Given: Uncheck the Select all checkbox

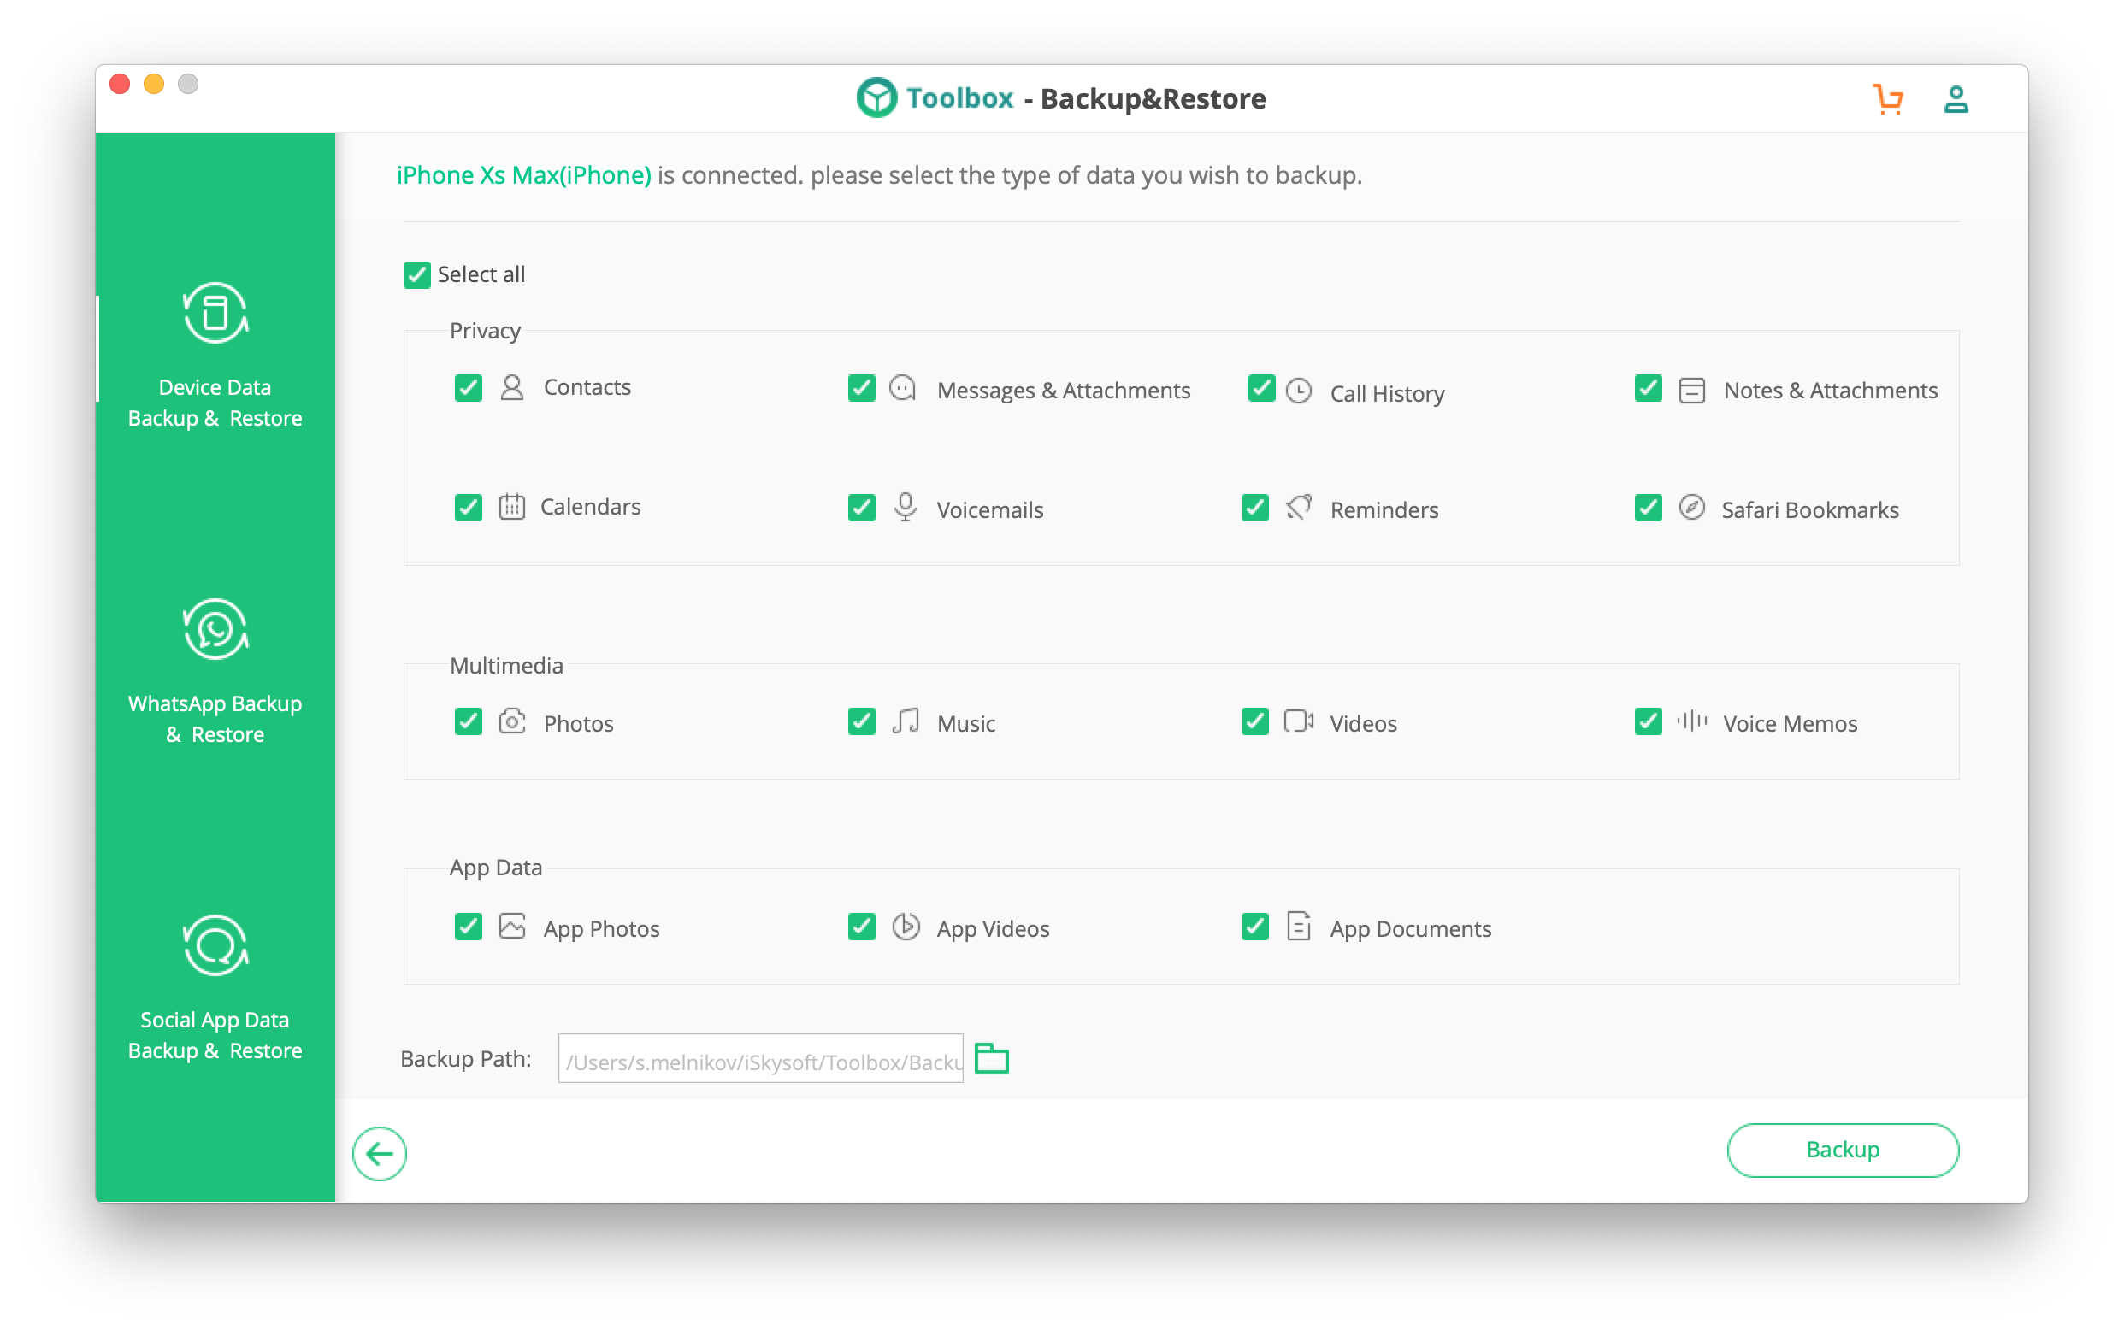Looking at the screenshot, I should 417,275.
